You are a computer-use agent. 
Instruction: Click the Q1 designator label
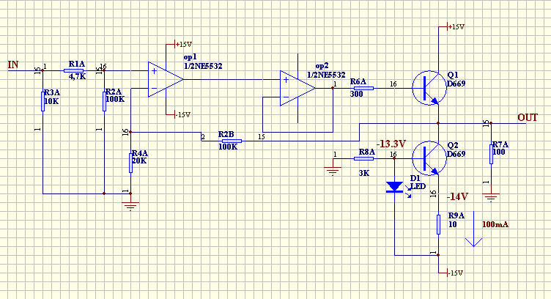[x=453, y=75]
